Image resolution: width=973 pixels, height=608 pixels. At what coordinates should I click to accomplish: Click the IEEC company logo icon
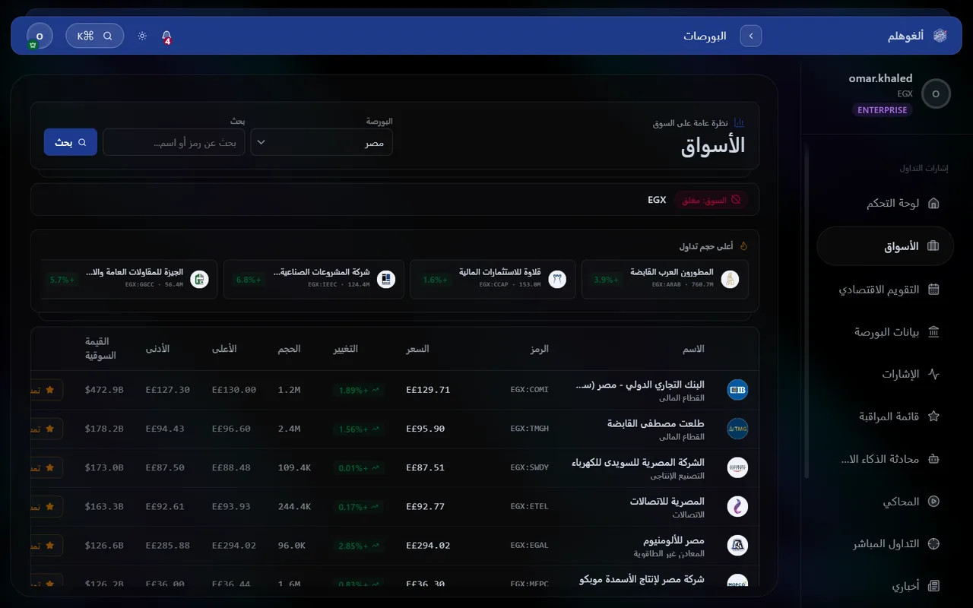tap(386, 279)
